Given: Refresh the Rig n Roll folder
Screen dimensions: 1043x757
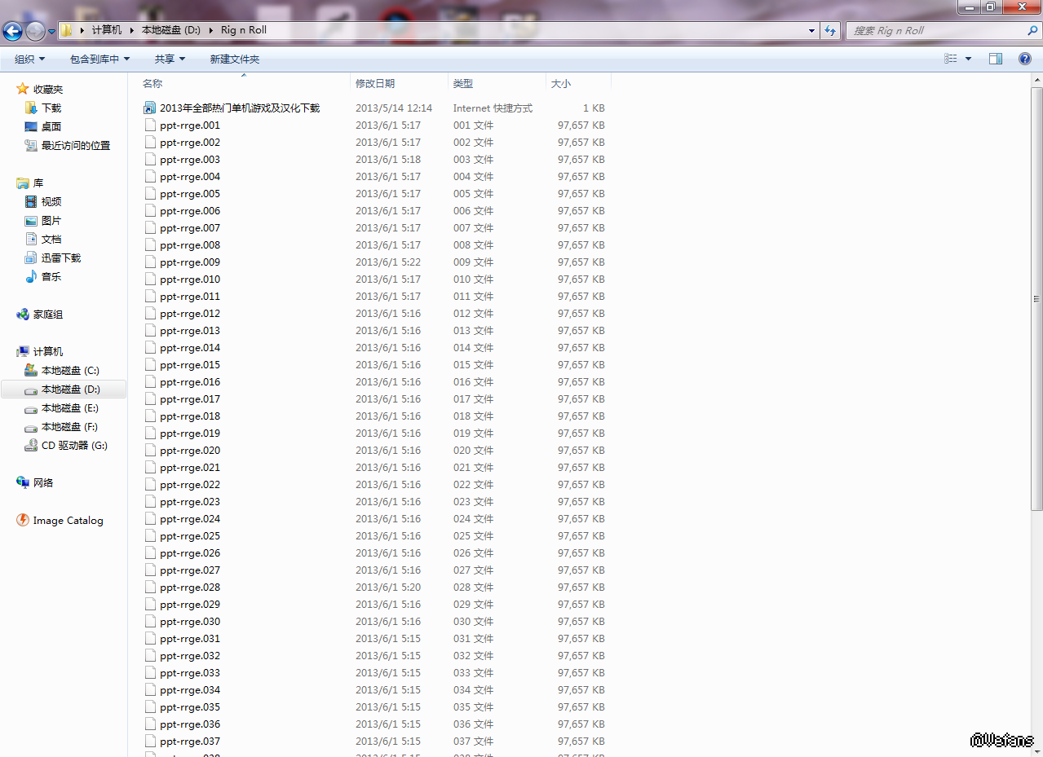Looking at the screenshot, I should (830, 30).
